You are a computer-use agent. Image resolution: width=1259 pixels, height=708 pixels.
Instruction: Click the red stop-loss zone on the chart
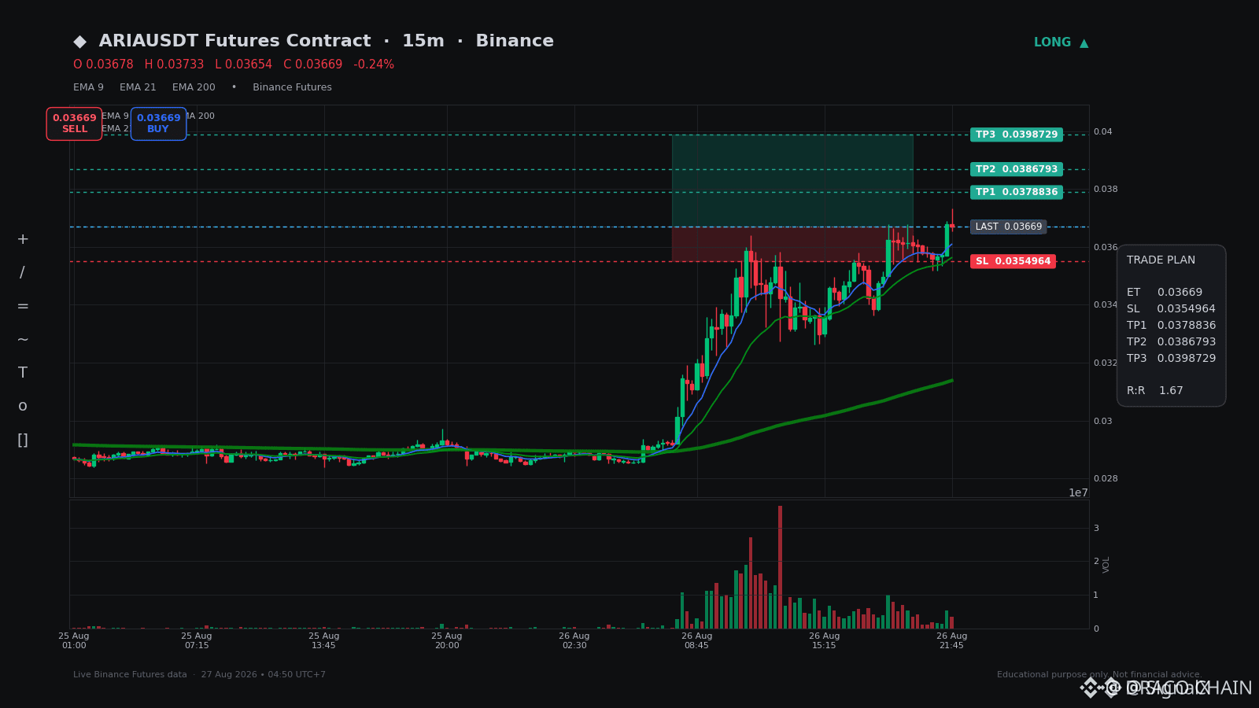(792, 244)
